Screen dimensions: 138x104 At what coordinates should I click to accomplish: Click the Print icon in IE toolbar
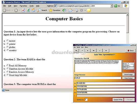coord(76,10)
